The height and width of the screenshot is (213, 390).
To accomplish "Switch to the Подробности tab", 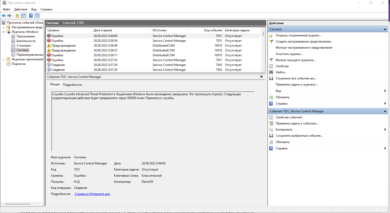I will (x=72, y=85).
